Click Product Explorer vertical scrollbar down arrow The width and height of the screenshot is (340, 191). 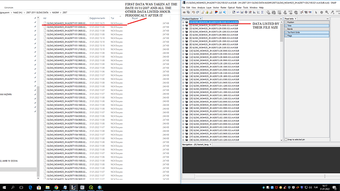281,140
